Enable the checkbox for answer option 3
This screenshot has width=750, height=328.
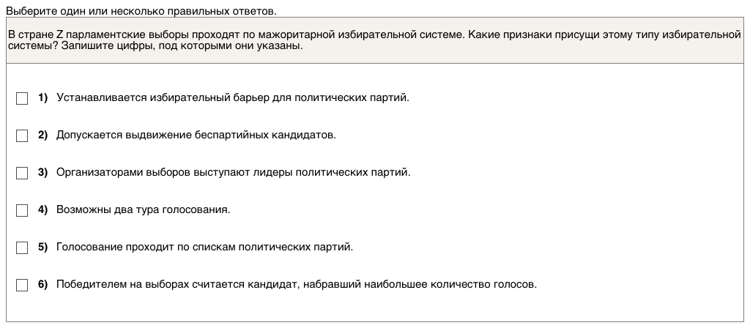(x=22, y=173)
